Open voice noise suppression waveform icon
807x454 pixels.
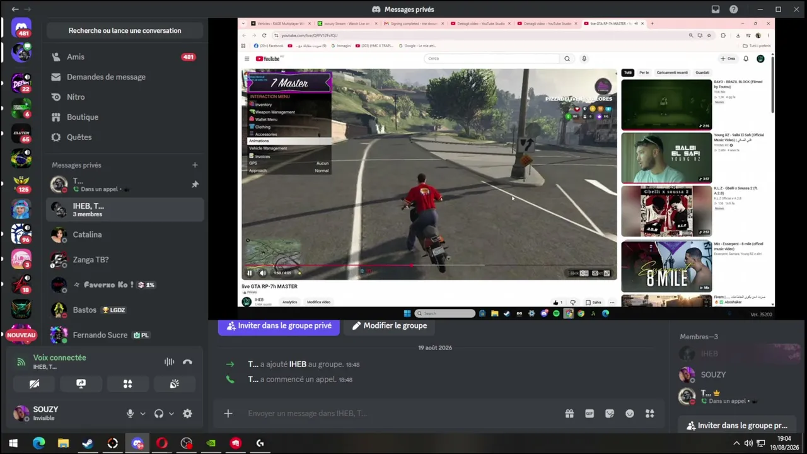169,362
